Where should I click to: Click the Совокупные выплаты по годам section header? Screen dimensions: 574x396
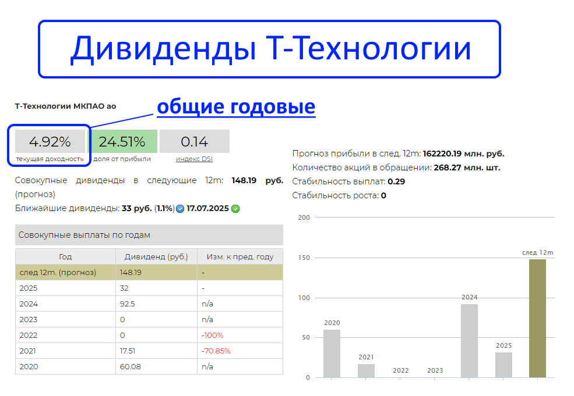[149, 235]
